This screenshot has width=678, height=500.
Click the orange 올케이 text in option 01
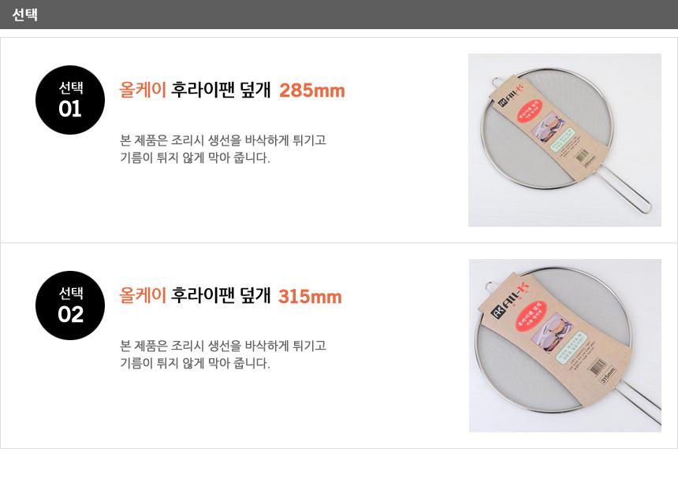[x=143, y=90]
